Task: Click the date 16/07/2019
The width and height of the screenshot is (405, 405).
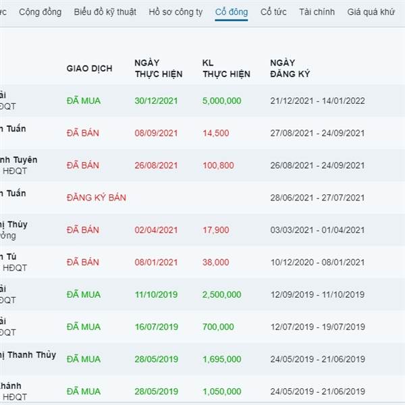Action: click(157, 327)
